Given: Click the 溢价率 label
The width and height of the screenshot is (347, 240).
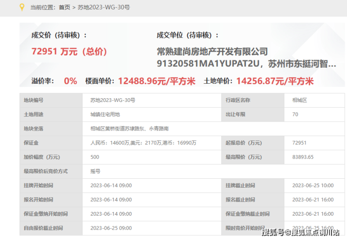Looking at the screenshot, I should pos(43,81).
